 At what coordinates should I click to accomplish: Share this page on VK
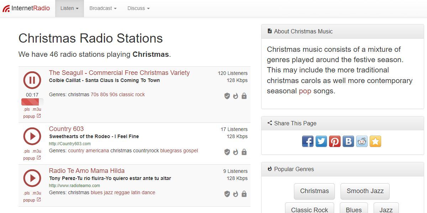[348, 141]
